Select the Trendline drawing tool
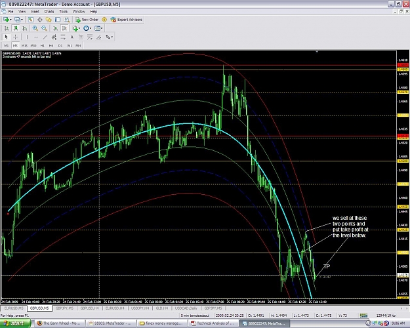This screenshot has width=410, height=328. coord(45,37)
